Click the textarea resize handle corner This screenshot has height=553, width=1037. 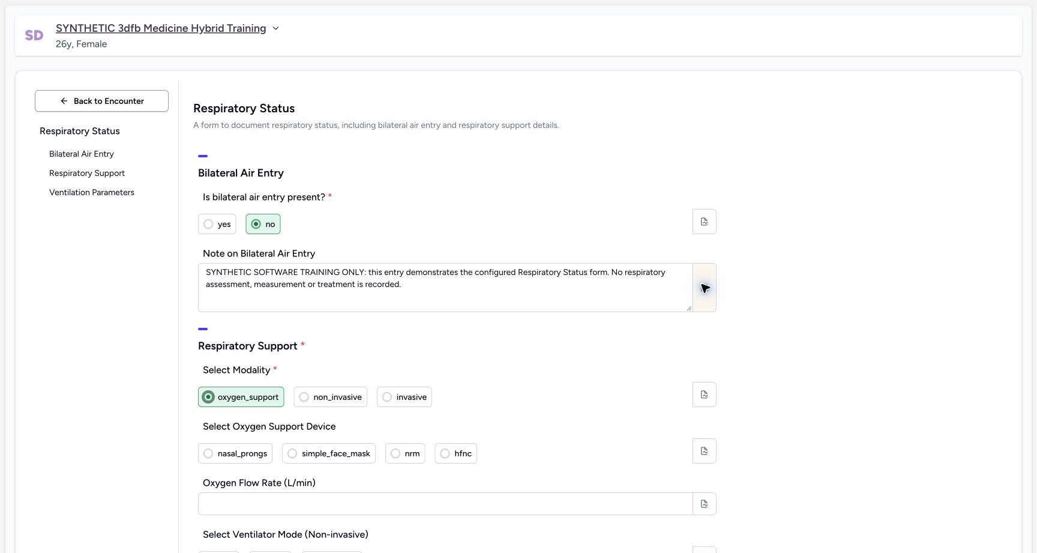coord(689,308)
